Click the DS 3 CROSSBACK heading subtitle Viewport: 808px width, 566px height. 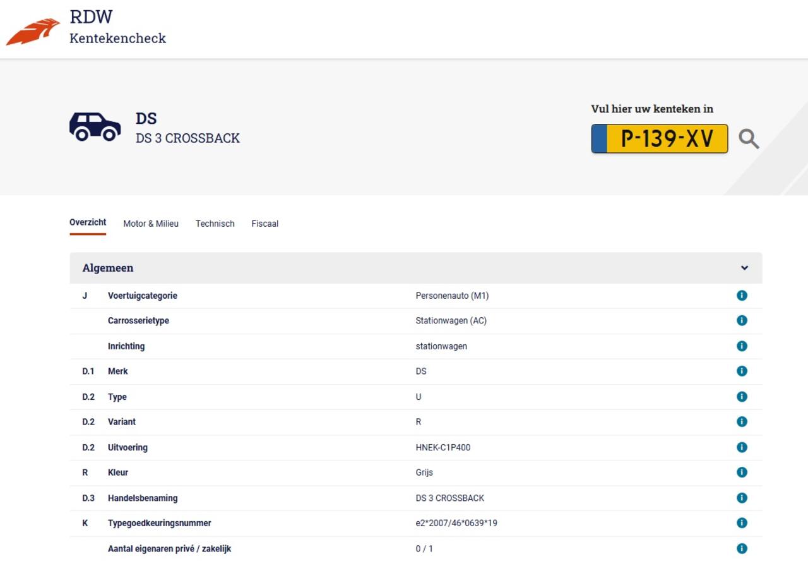pos(187,138)
